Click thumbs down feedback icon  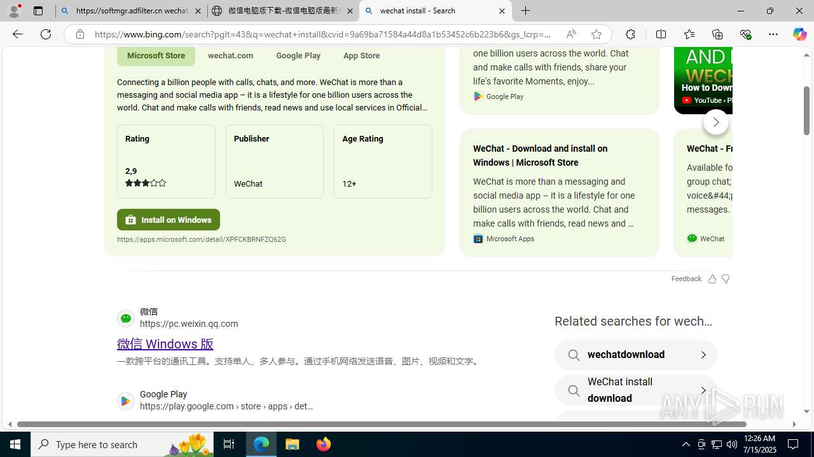[726, 279]
